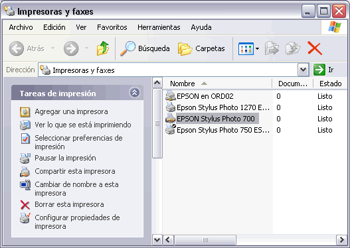The width and height of the screenshot is (350, 248).
Task: Open Búsqueda magnifier search tool
Action: 128,48
